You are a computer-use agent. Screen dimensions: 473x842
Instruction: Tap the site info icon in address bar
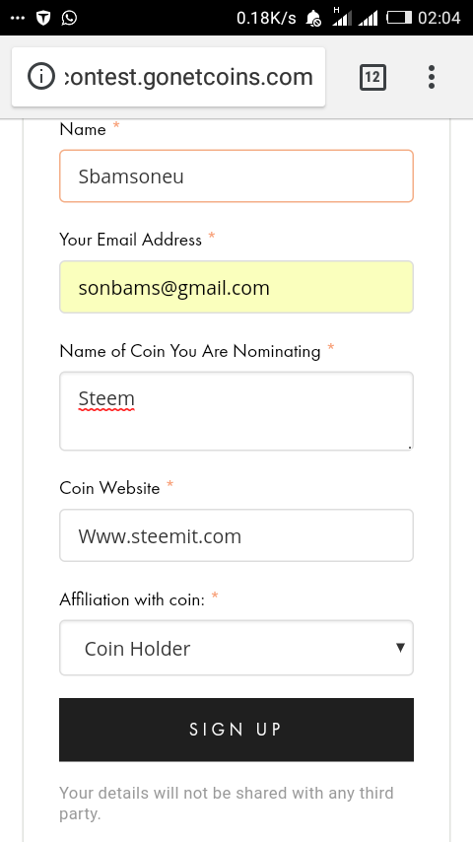pos(41,77)
